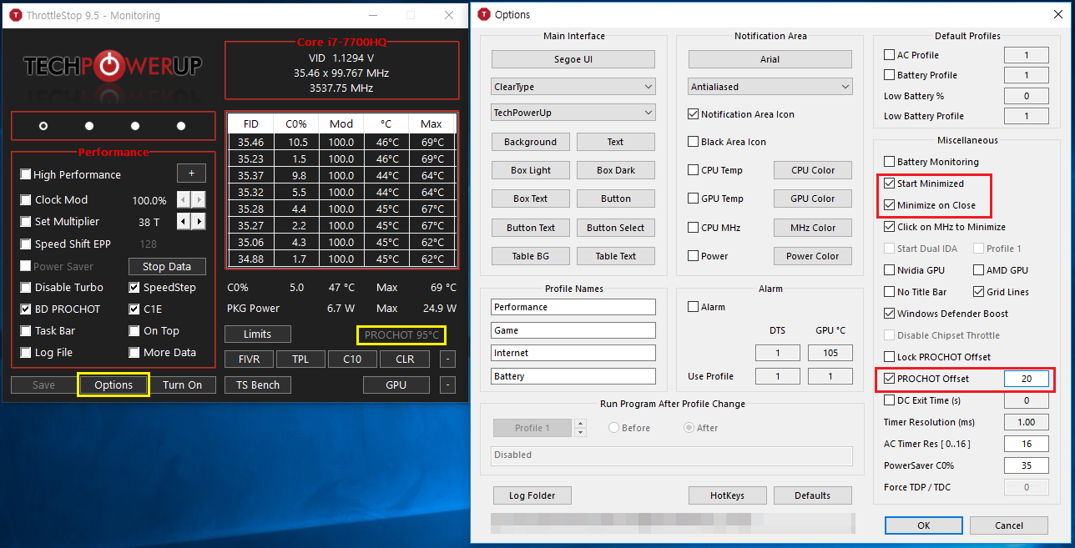The image size is (1075, 548).
Task: Enable the On Top checkbox
Action: (134, 331)
